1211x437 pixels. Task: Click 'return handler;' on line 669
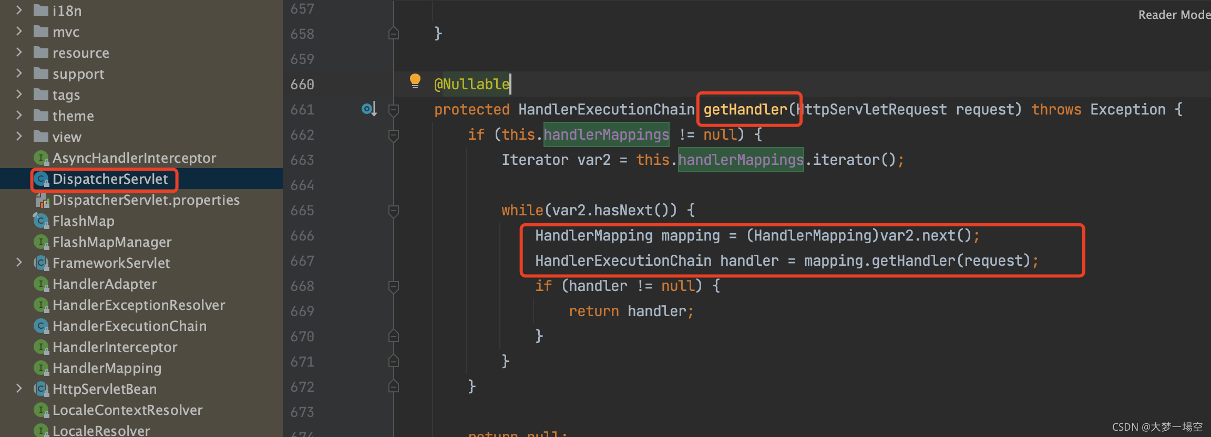[631, 311]
